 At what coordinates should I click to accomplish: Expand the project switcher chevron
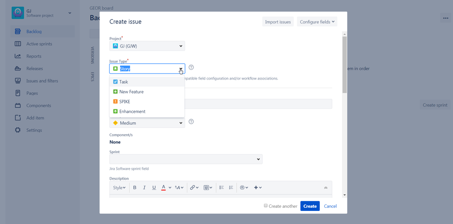(x=70, y=13)
